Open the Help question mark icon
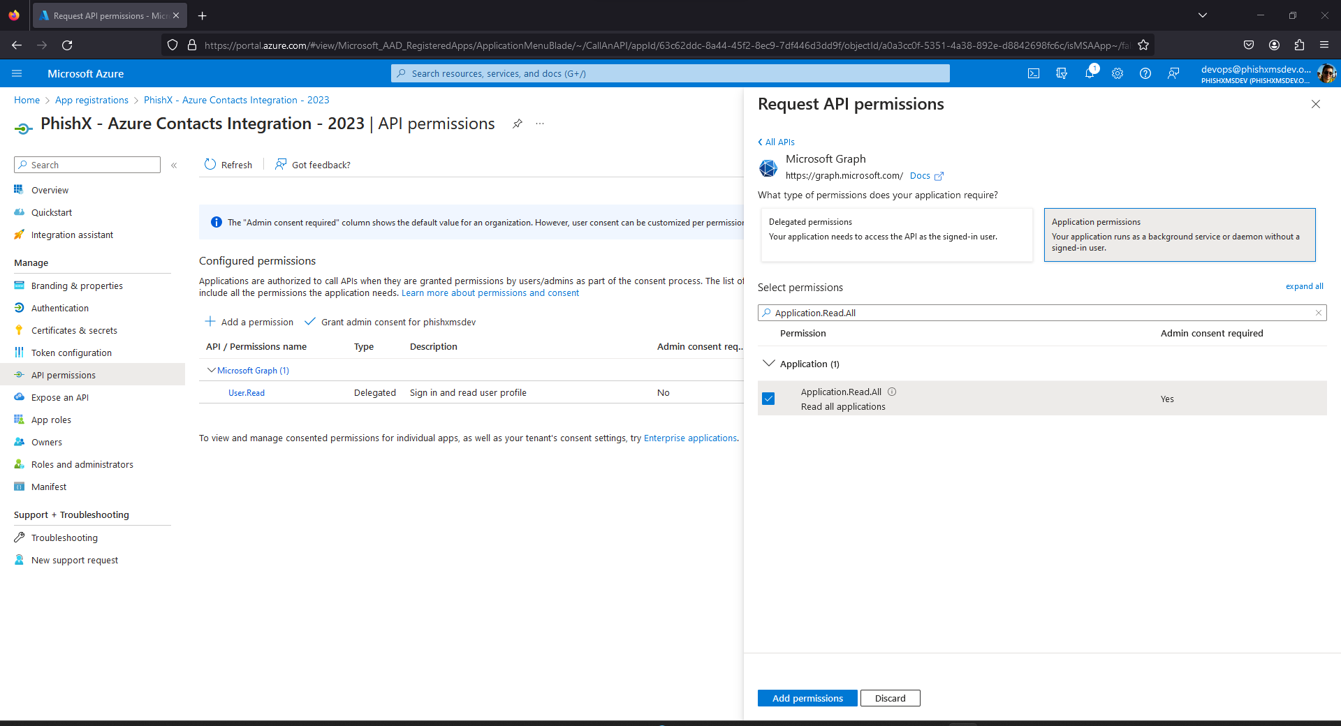1341x726 pixels. point(1145,73)
